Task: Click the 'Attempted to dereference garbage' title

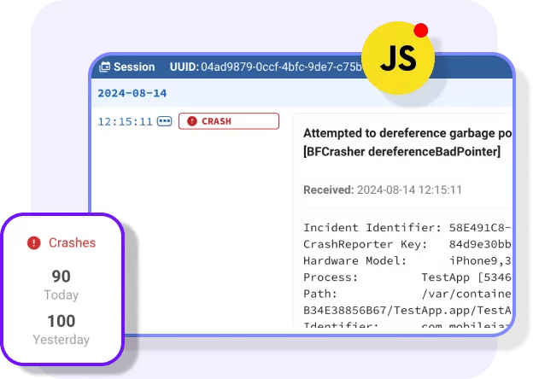Action: [x=407, y=133]
